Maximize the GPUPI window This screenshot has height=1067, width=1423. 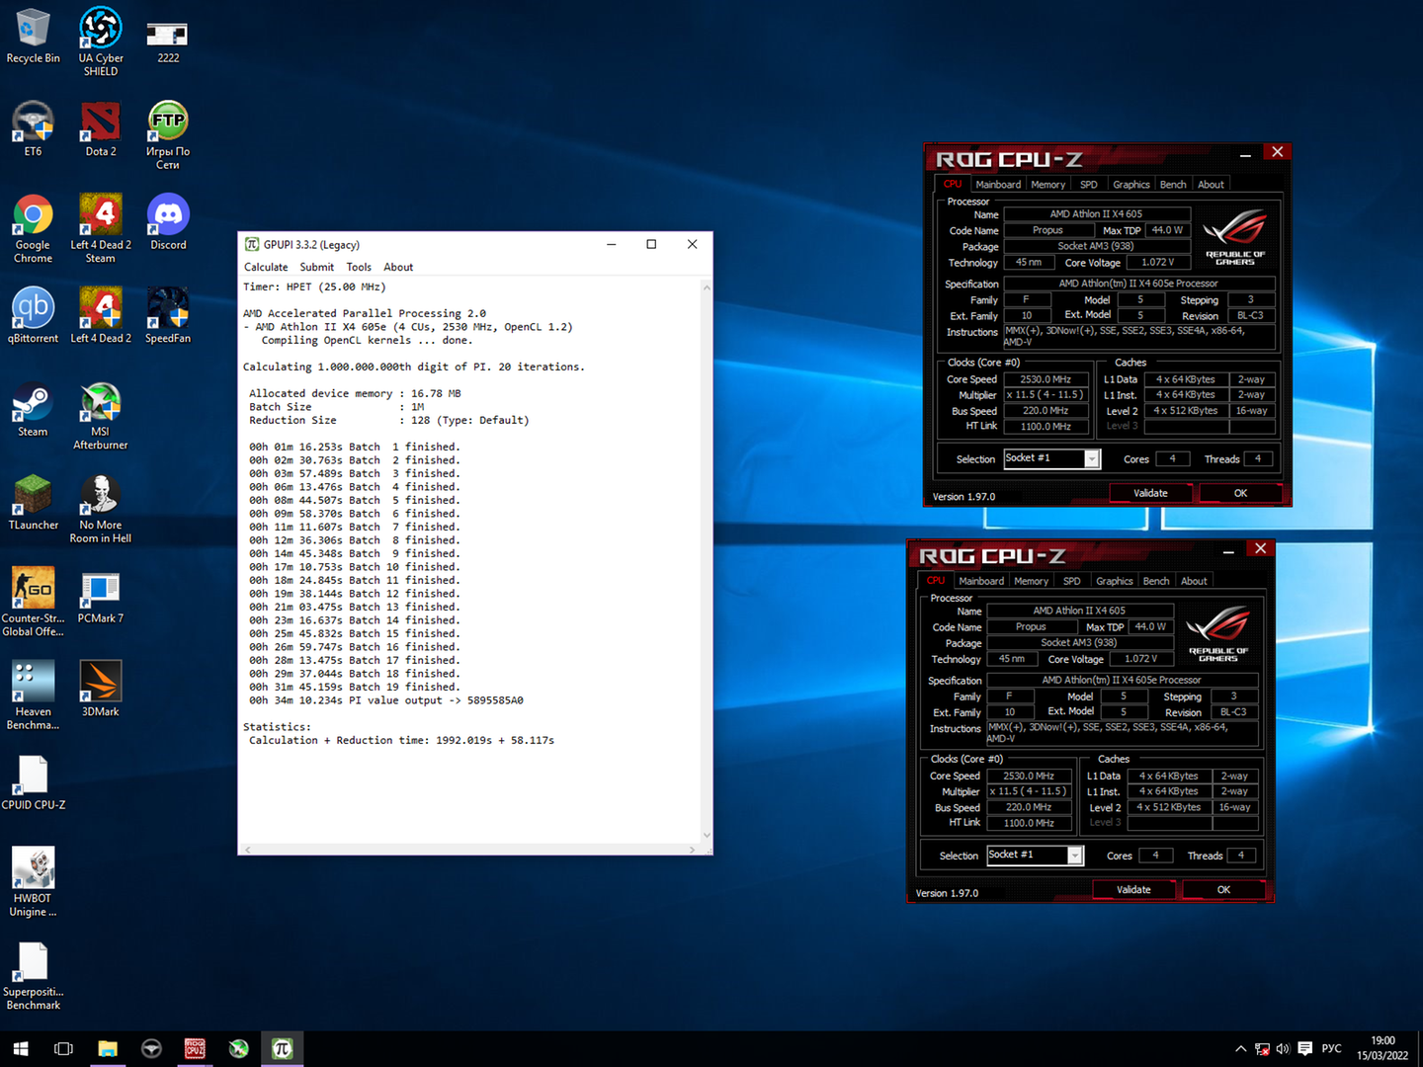pos(651,244)
